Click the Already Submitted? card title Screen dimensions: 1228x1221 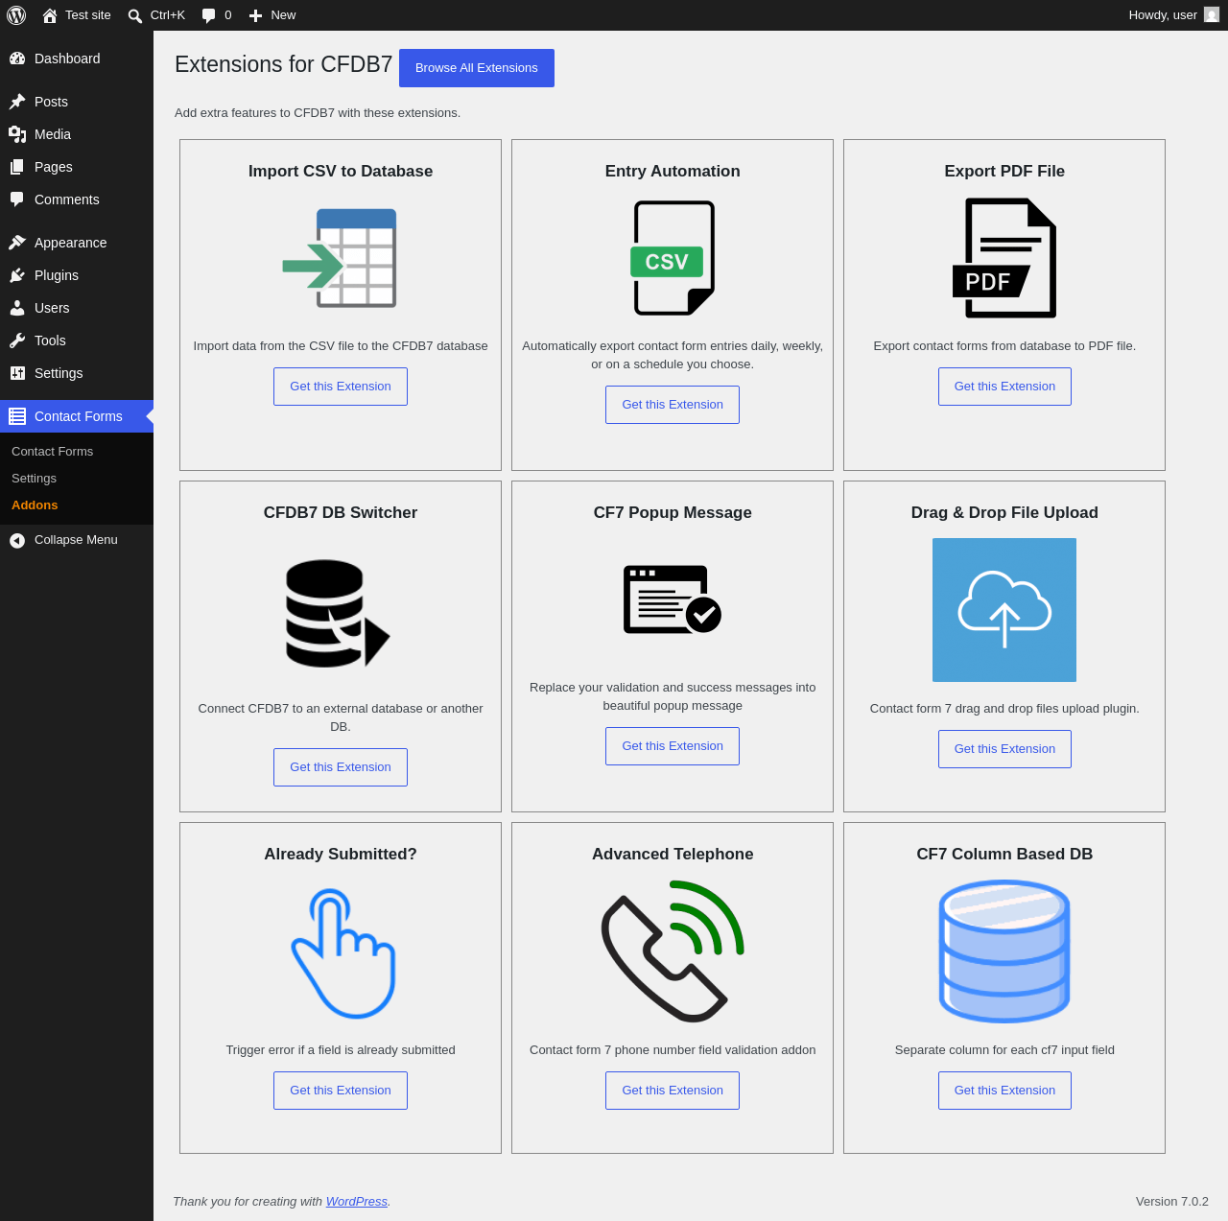click(x=341, y=855)
